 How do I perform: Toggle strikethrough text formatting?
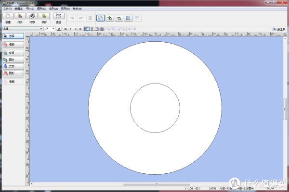[x=80, y=29]
